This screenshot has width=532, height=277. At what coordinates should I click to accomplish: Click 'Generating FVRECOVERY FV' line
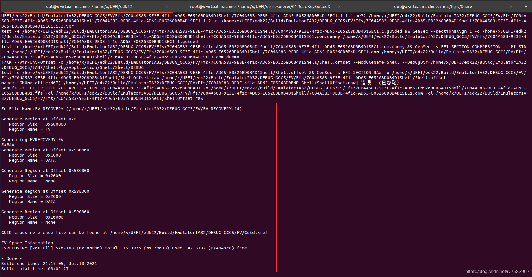click(32, 140)
